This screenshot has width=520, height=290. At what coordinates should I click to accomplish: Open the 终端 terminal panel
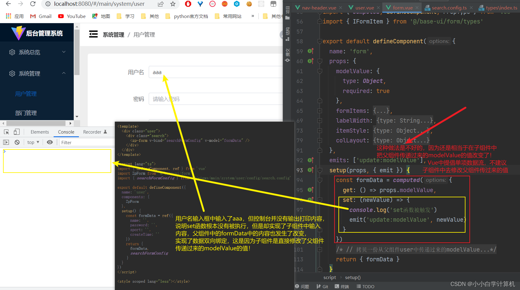coord(342,286)
